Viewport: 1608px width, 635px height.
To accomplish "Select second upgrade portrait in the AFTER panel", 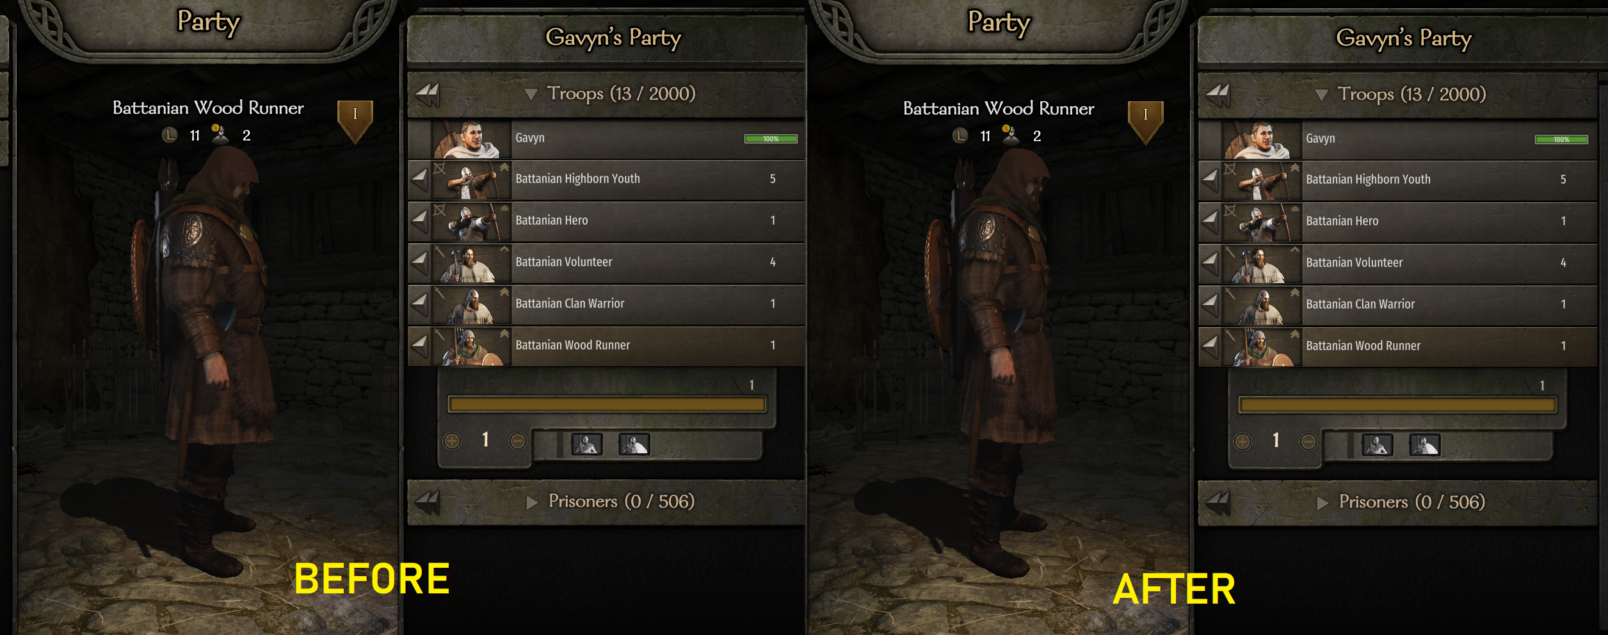I will [1424, 445].
